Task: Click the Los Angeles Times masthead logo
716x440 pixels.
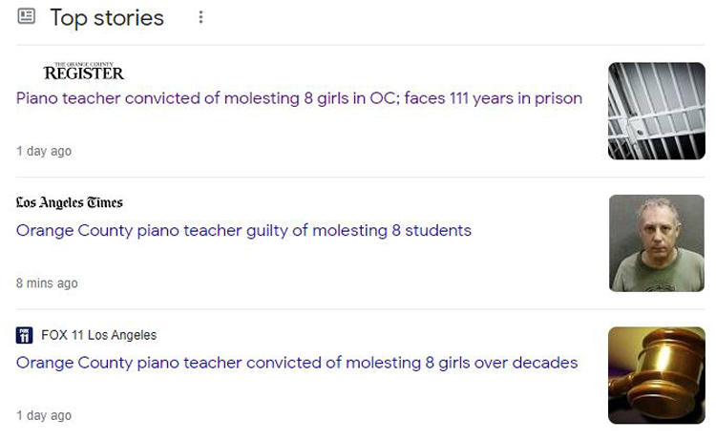Action: click(x=70, y=202)
